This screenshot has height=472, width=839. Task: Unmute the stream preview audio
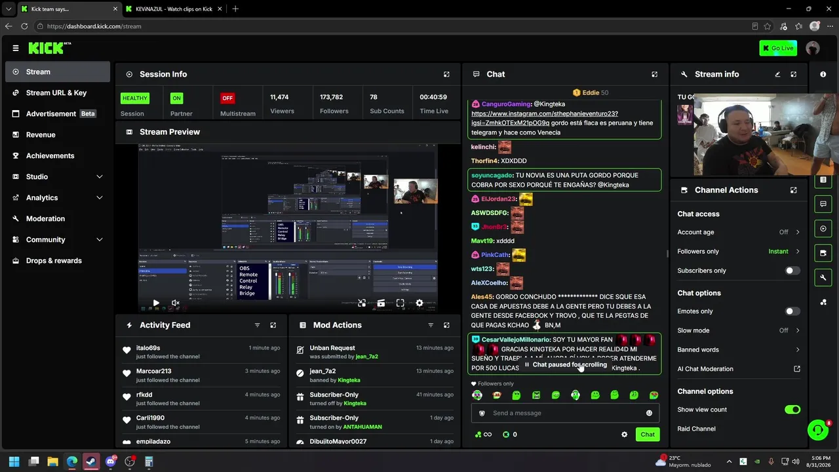pos(176,304)
